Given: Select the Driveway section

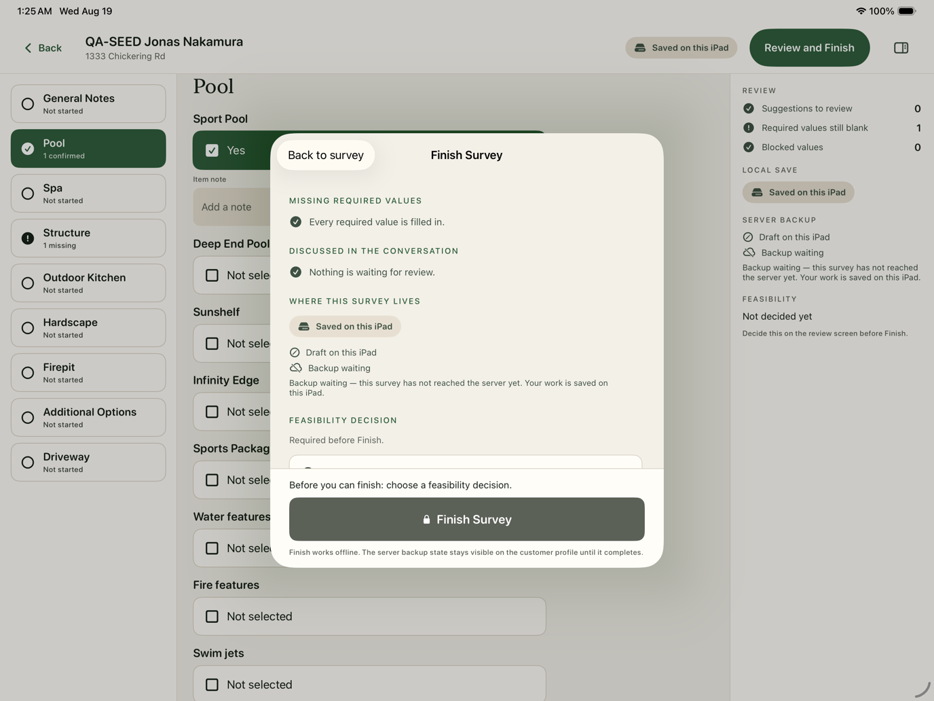Looking at the screenshot, I should (x=88, y=463).
